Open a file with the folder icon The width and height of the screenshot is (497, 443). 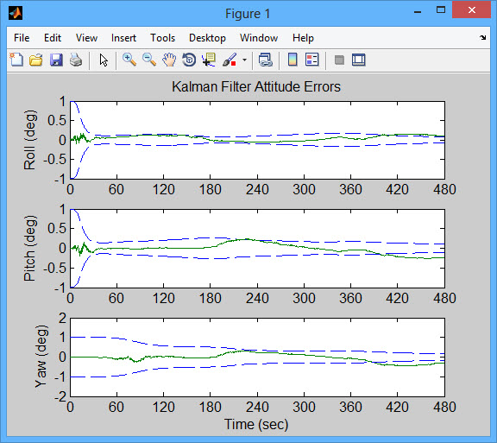pos(36,60)
